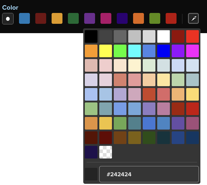
Task: Click the eyedropper color picker icon
Action: [193, 18]
